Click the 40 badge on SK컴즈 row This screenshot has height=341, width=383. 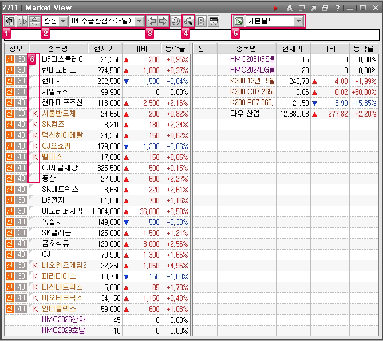click(21, 125)
